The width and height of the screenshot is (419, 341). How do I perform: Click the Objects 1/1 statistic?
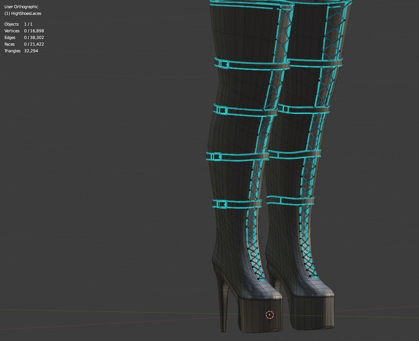tap(18, 24)
